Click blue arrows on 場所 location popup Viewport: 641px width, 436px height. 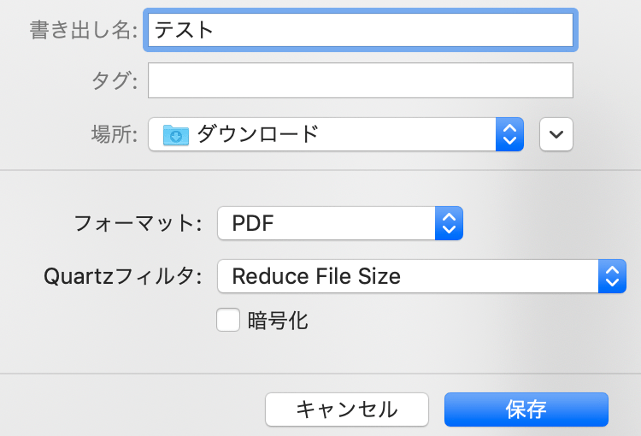coord(509,134)
